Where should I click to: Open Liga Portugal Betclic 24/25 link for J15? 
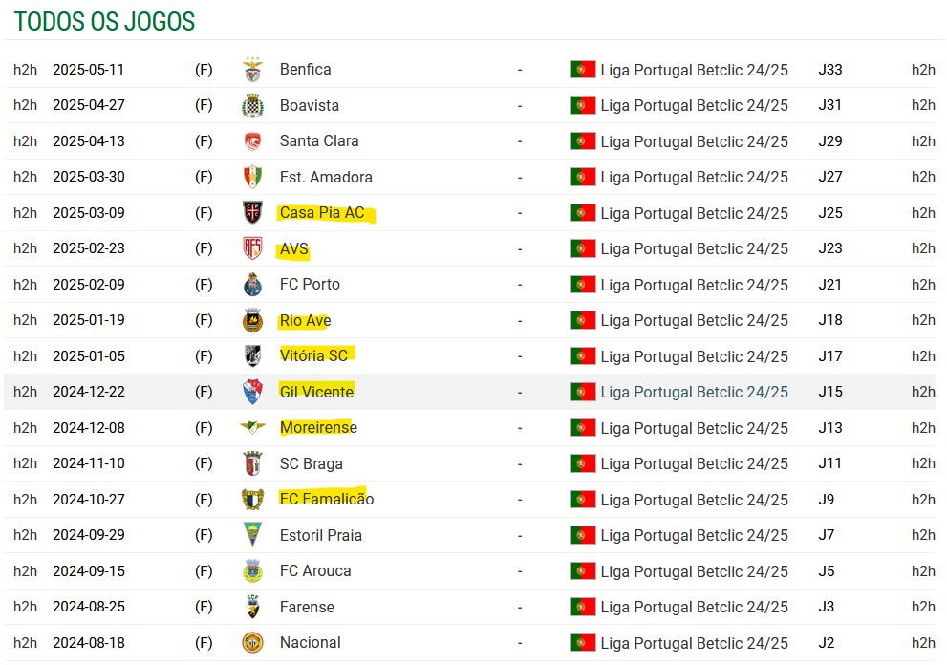click(x=694, y=393)
